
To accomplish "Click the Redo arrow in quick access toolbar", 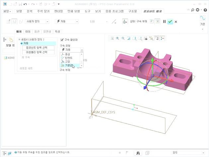I will (x=33, y=4).
